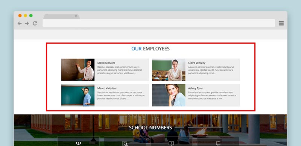Click the teacher presentation icon under School Numbers
Screen dimensions: 301x146
tap(125, 144)
